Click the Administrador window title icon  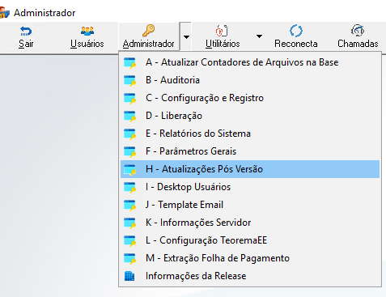pos(4,13)
